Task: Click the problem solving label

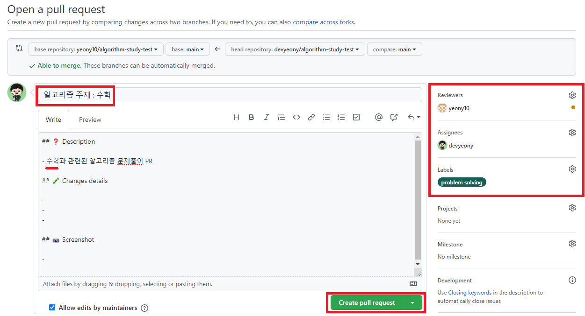Action: point(462,182)
